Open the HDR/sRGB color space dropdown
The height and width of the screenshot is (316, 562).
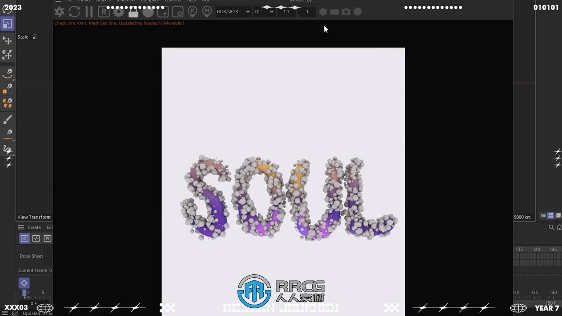233,12
